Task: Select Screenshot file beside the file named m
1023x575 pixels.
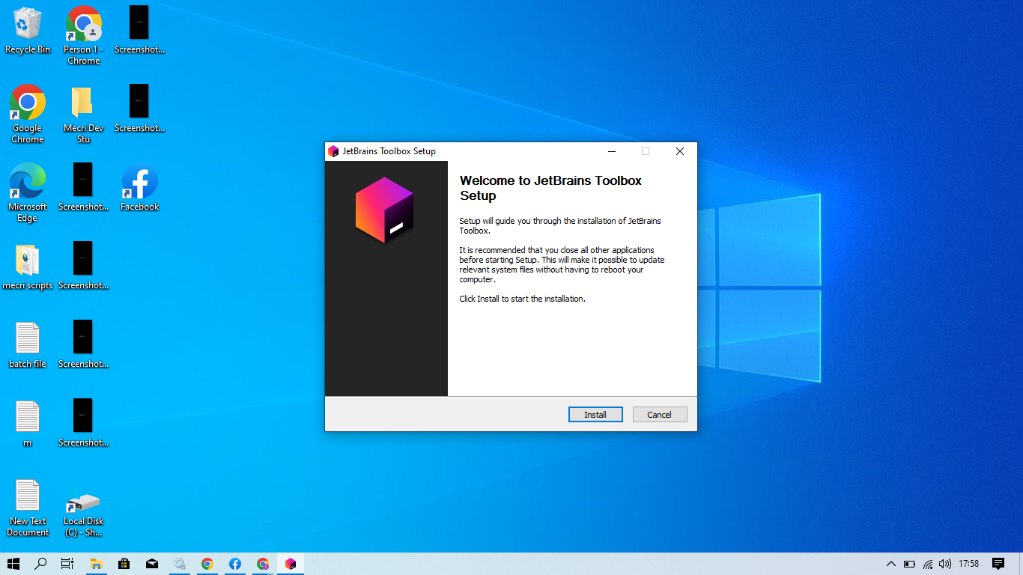Action: [x=84, y=423]
